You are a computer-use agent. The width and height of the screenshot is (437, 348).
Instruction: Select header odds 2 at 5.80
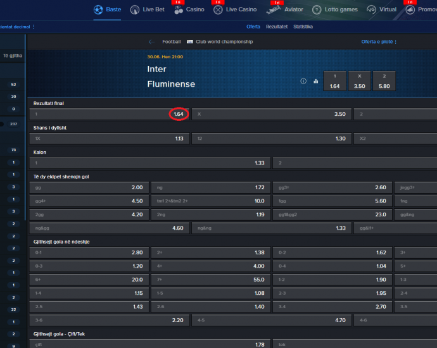point(384,81)
